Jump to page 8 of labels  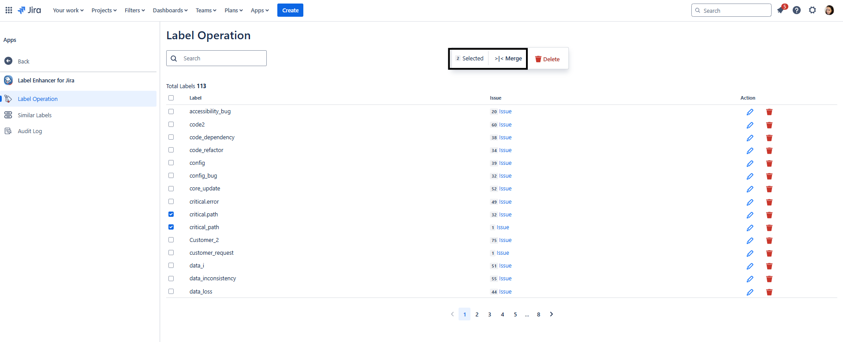pyautogui.click(x=539, y=314)
